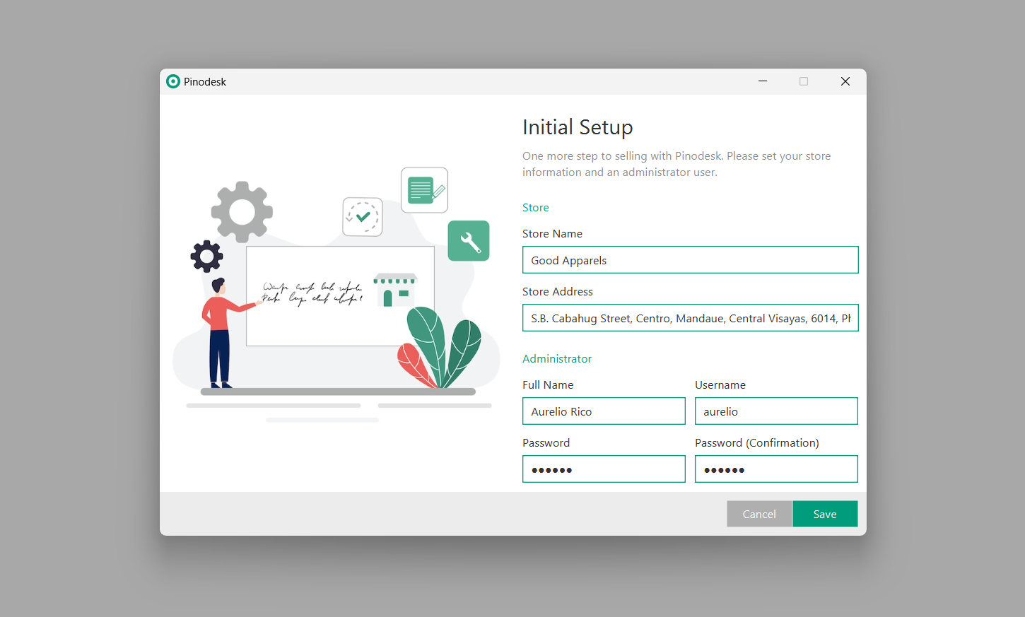Select the Username field
The width and height of the screenshot is (1025, 617).
point(776,411)
